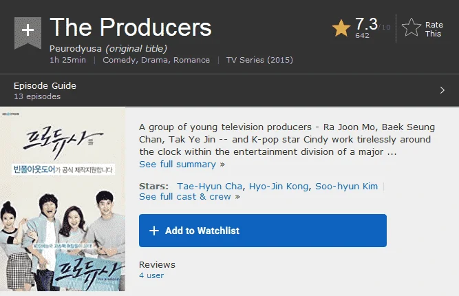The image size is (459, 296).
Task: Click the Add to Watchlist button
Action: pos(263,231)
